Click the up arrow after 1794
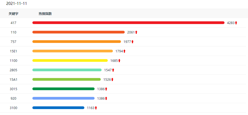The image size is (248, 115). [x=125, y=51]
